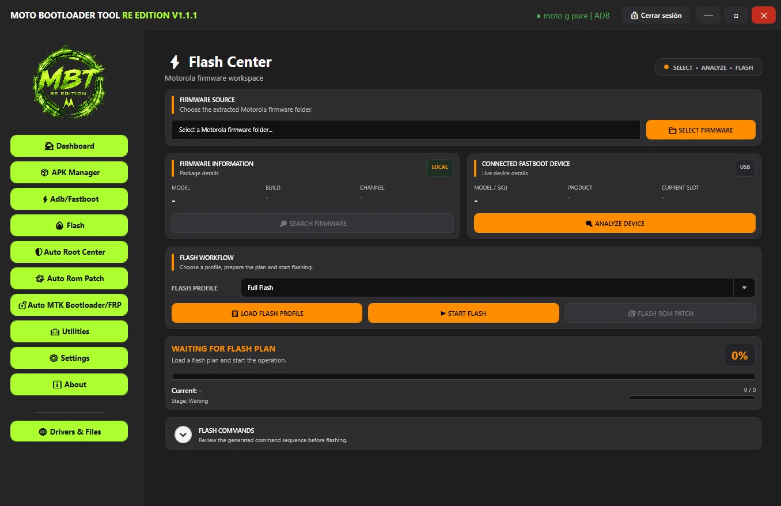Click the main flash progress bar
Screen dimensions: 781x506
464,376
